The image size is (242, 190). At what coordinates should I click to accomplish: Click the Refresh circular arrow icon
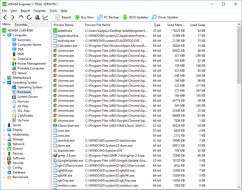pyautogui.click(x=29, y=17)
